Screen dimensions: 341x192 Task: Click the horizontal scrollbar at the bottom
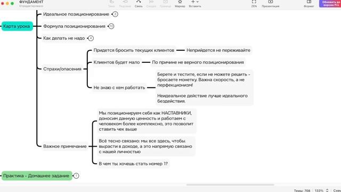[x=230, y=185]
